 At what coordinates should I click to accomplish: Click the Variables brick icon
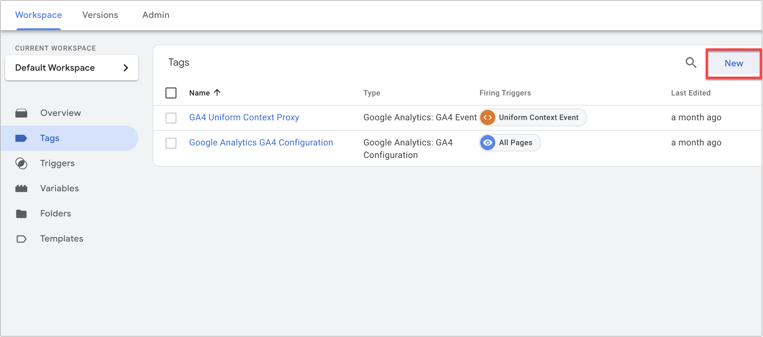coord(21,188)
